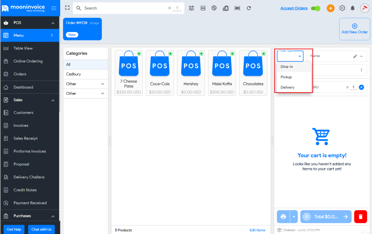Open the settings gear icon
This screenshot has height=234, width=372.
(x=342, y=8)
